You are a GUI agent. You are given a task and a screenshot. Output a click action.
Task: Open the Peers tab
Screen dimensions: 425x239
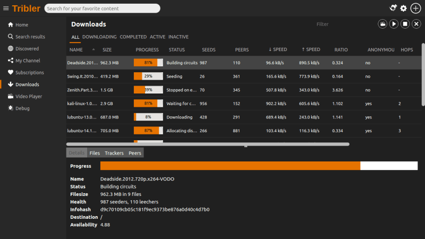click(135, 153)
